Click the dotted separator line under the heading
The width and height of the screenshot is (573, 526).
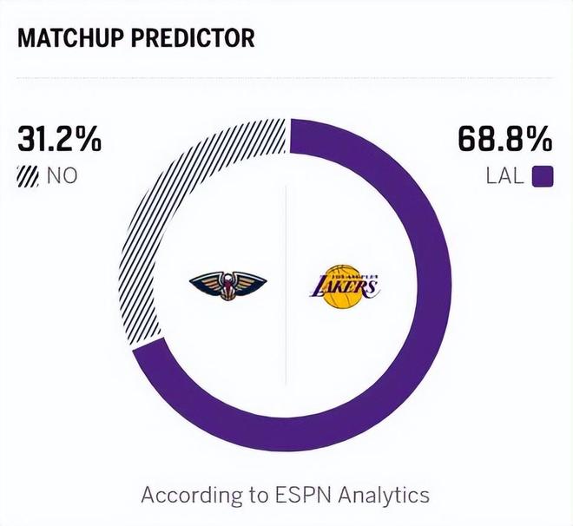[x=286, y=78]
